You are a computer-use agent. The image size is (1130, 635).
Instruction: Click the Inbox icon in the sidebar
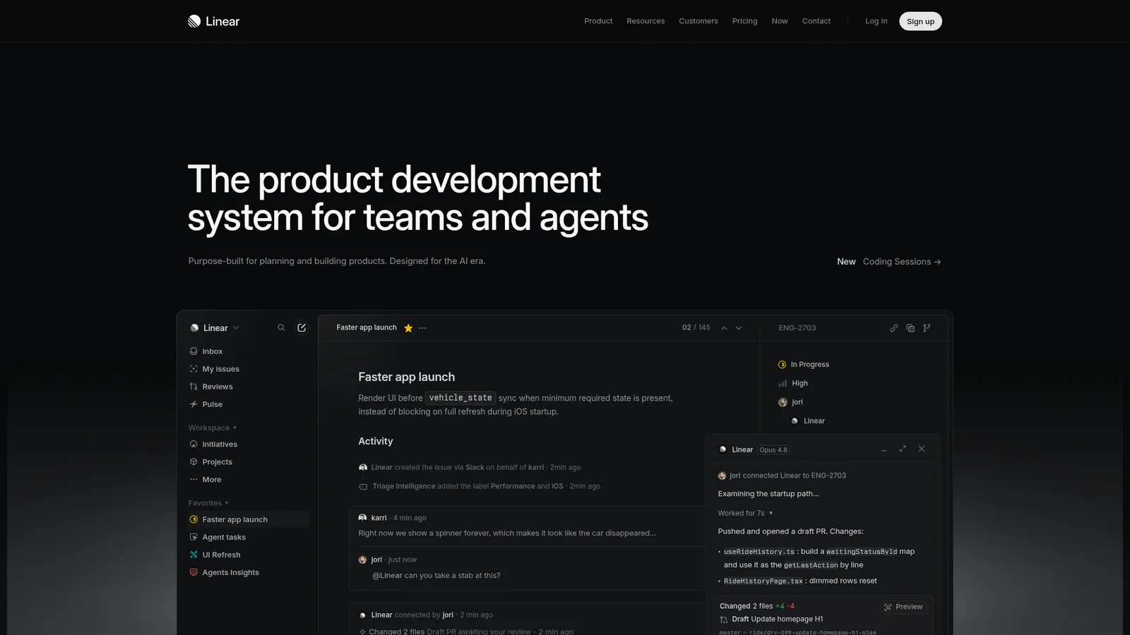click(194, 351)
